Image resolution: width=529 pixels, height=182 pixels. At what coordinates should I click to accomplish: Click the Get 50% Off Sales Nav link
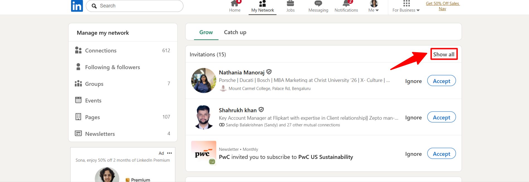tap(443, 6)
